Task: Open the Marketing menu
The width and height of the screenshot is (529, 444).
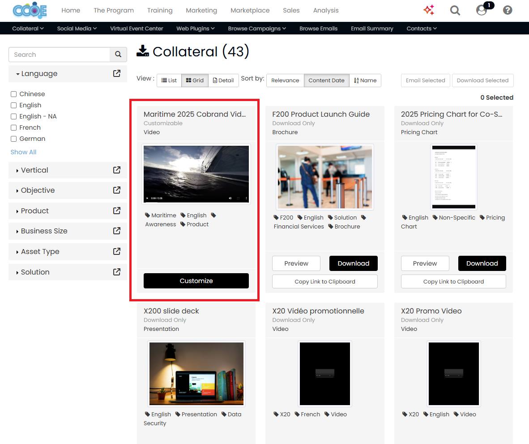Action: (201, 10)
